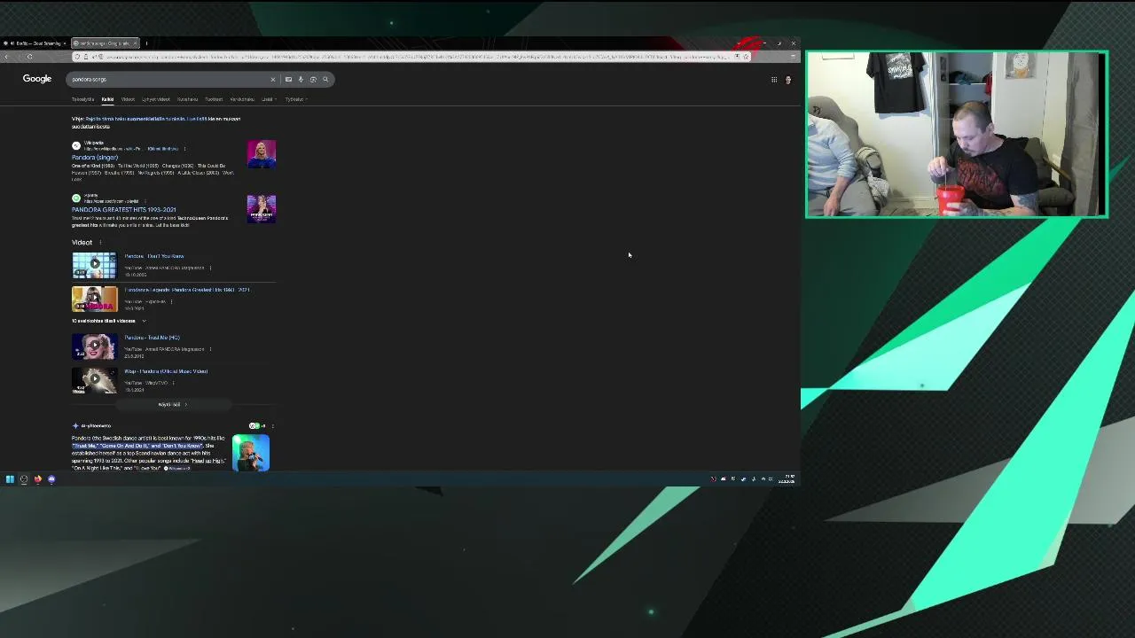Switch to the Verkkohaku tab
The image size is (1135, 638).
pos(242,99)
